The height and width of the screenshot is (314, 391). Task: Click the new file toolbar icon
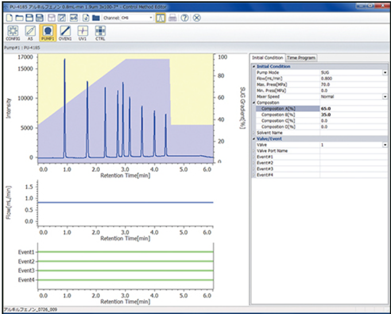pyautogui.click(x=10, y=18)
